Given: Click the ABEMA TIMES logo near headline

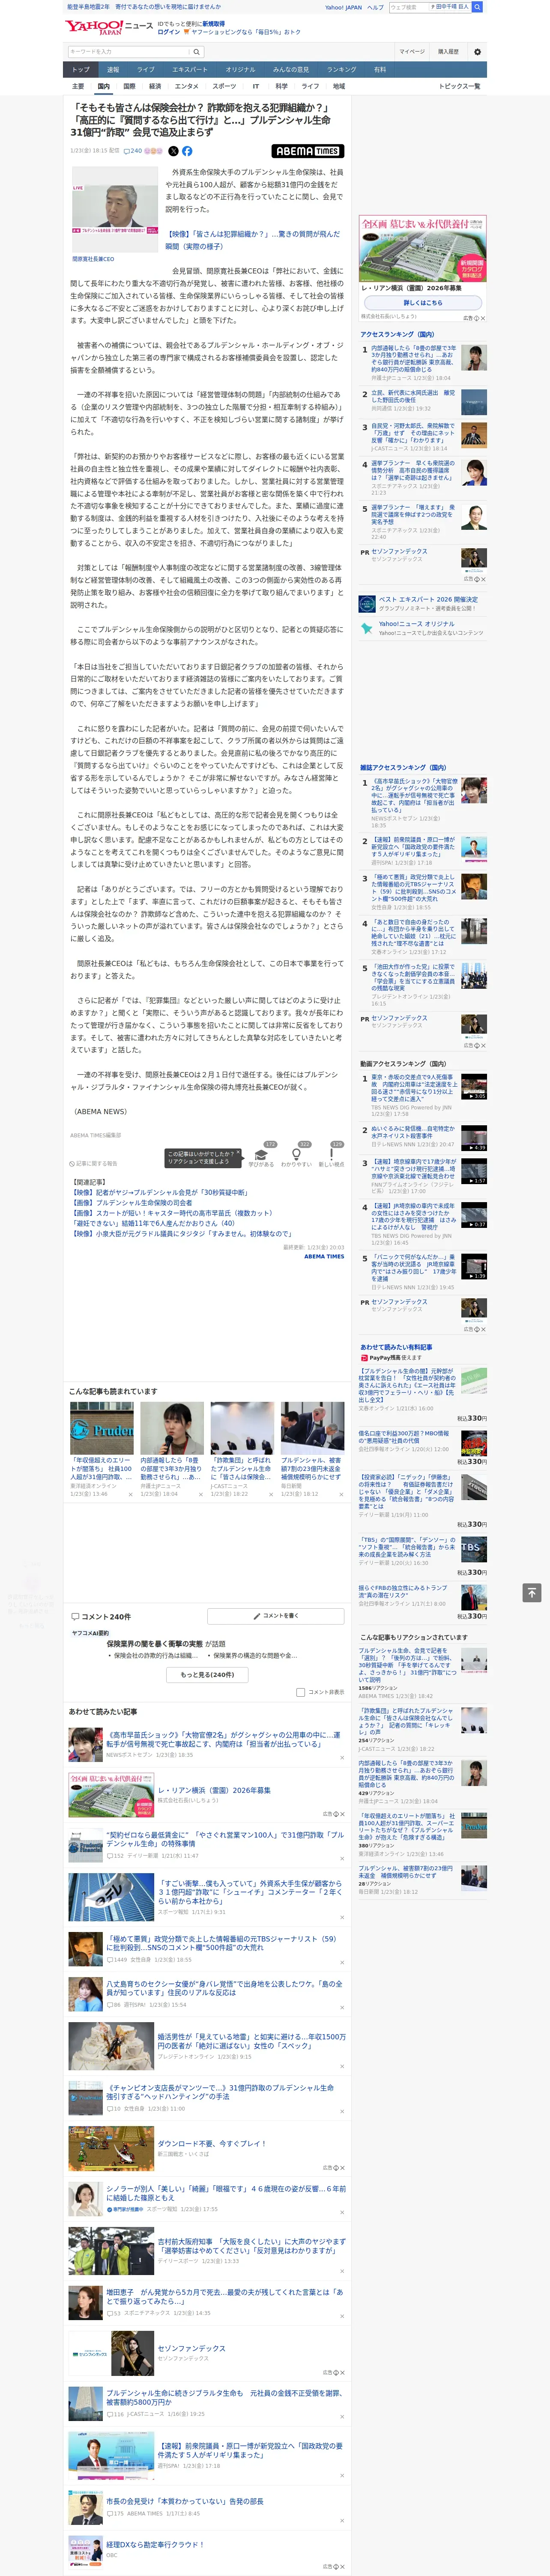Looking at the screenshot, I should [x=308, y=151].
